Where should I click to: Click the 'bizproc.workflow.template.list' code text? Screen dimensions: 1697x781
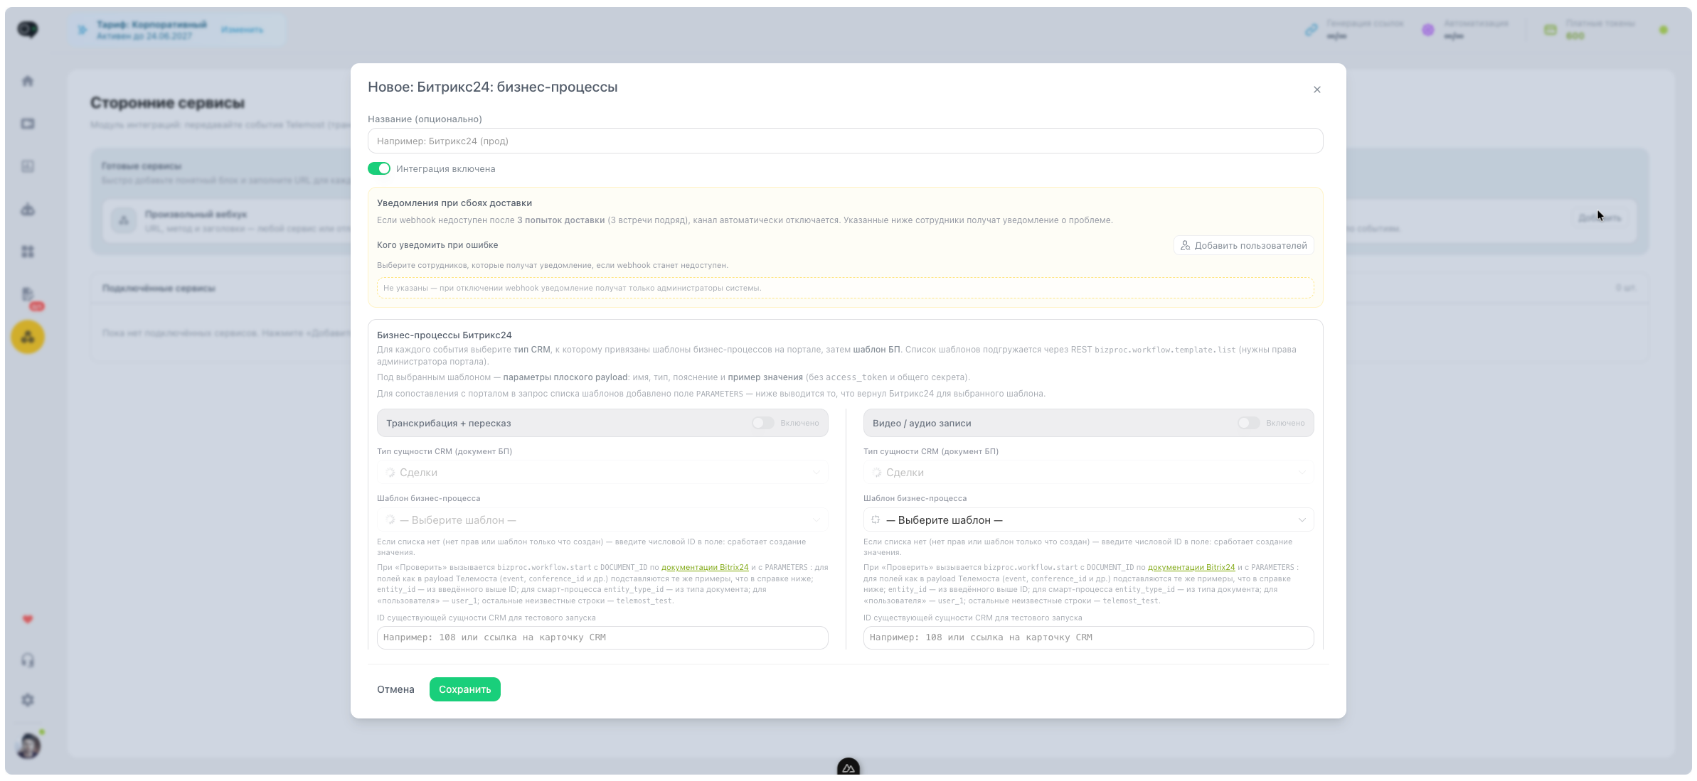tap(1165, 350)
